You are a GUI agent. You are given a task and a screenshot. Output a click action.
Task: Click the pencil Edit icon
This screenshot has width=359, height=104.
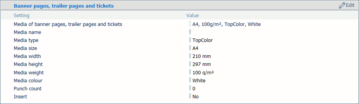click(342, 5)
